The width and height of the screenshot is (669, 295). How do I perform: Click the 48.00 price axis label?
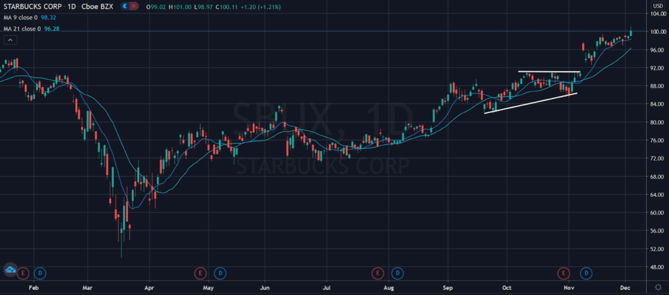[656, 268]
